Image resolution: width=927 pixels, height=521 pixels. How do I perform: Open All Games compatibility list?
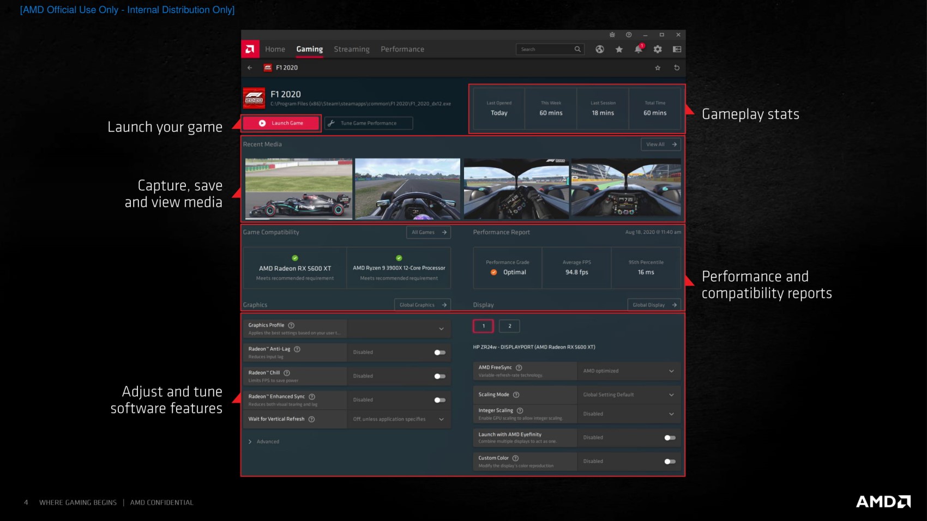click(x=429, y=232)
